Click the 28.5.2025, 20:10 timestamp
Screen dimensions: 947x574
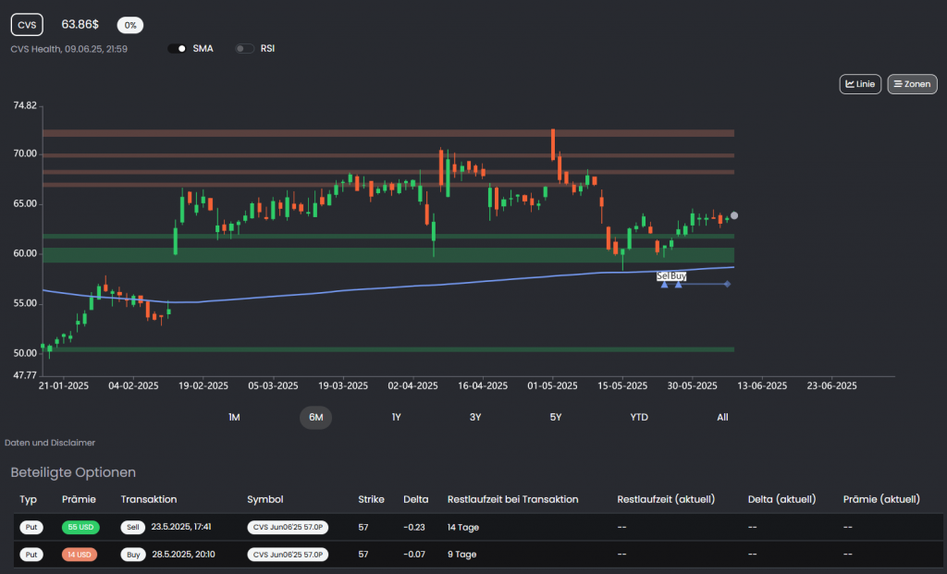pyautogui.click(x=184, y=554)
